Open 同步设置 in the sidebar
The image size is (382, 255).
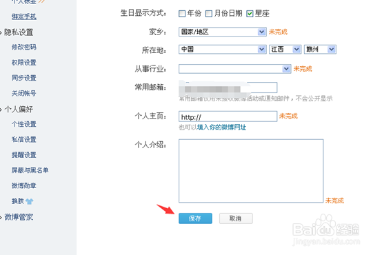pos(24,78)
